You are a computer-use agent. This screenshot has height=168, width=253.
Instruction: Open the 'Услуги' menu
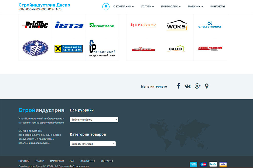coord(147,7)
